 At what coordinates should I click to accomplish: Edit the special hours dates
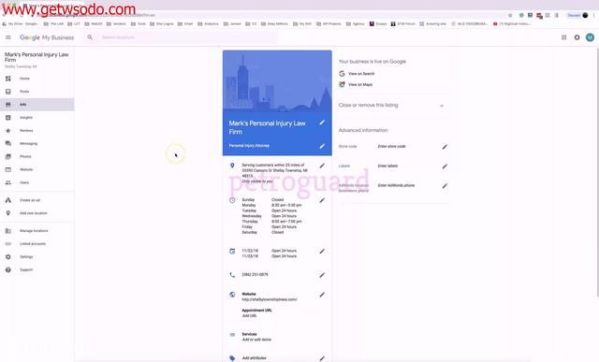322,252
